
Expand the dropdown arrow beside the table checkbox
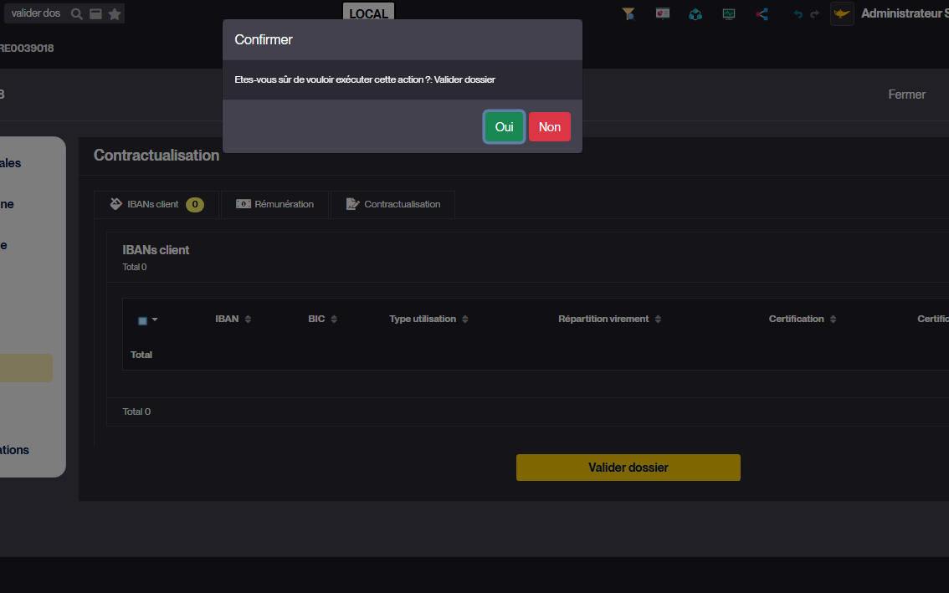155,320
